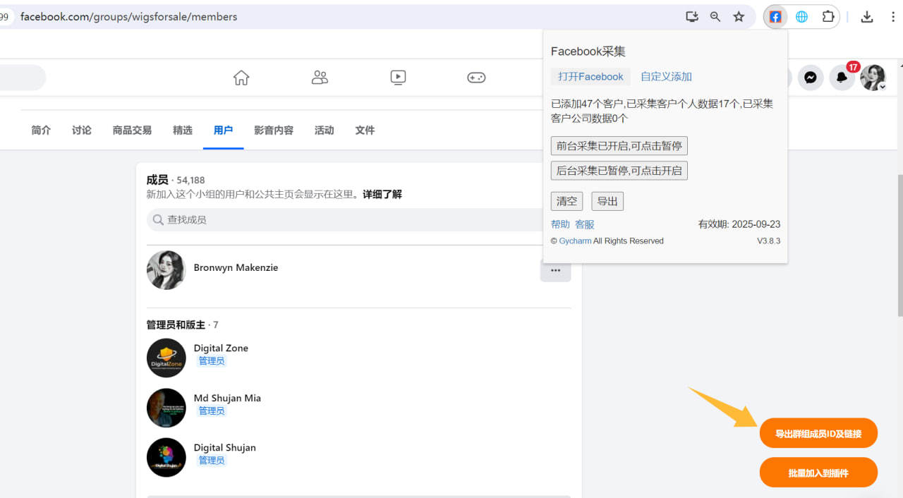
Task: Open Chrome downloads icon
Action: click(x=867, y=17)
